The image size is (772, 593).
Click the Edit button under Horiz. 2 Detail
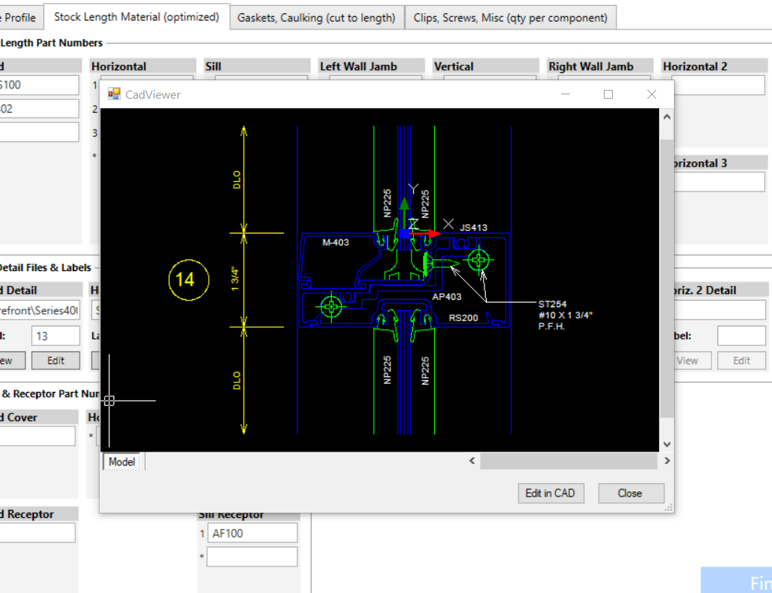pos(742,360)
